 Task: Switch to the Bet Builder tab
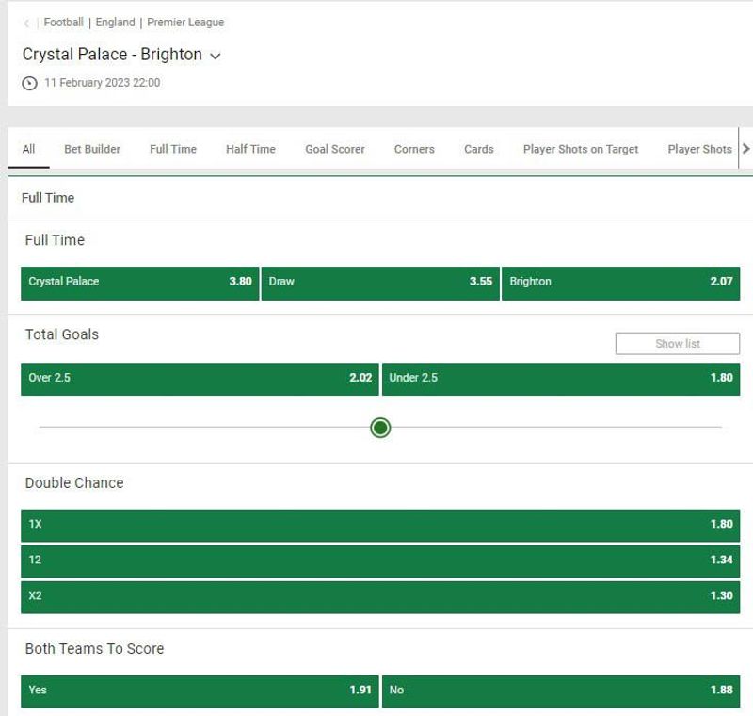pos(92,149)
